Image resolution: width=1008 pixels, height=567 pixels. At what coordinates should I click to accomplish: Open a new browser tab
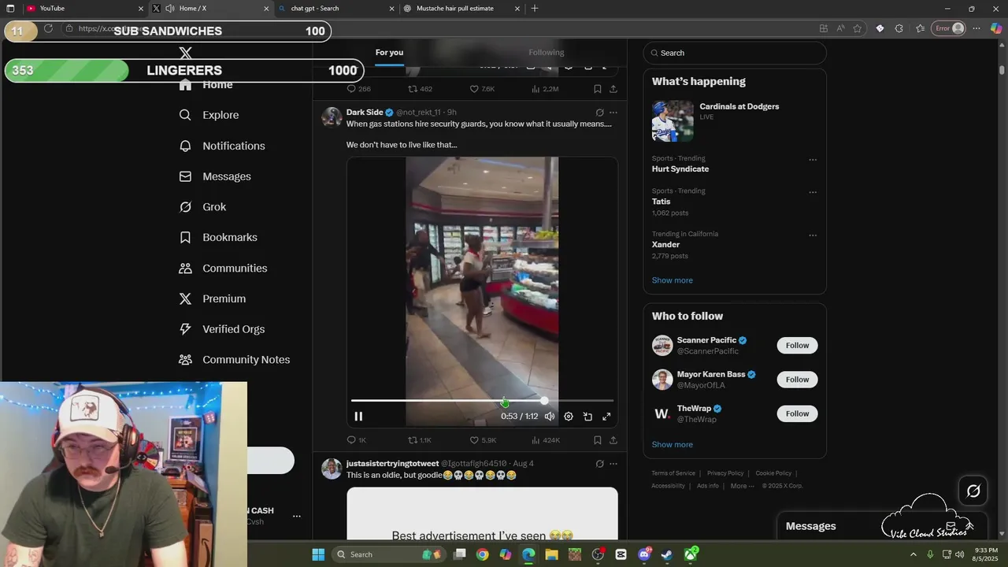pyautogui.click(x=535, y=9)
